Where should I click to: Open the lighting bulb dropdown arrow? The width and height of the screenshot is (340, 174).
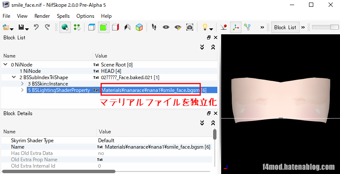tap(211, 29)
